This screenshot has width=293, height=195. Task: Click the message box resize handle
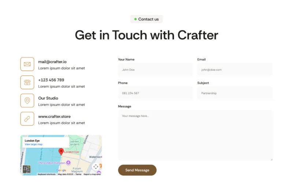coord(271,160)
